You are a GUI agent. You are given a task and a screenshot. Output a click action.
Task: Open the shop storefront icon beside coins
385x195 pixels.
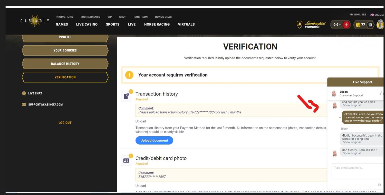pos(370,25)
